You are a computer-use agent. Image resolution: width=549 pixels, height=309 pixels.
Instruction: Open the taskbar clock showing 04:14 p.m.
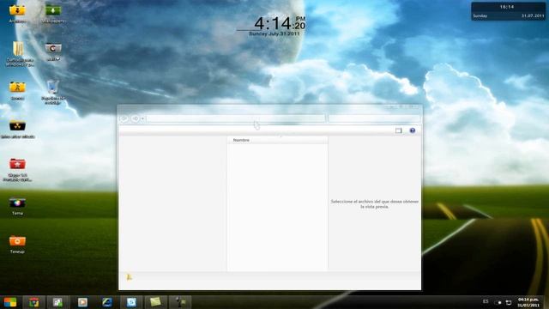tap(528, 302)
